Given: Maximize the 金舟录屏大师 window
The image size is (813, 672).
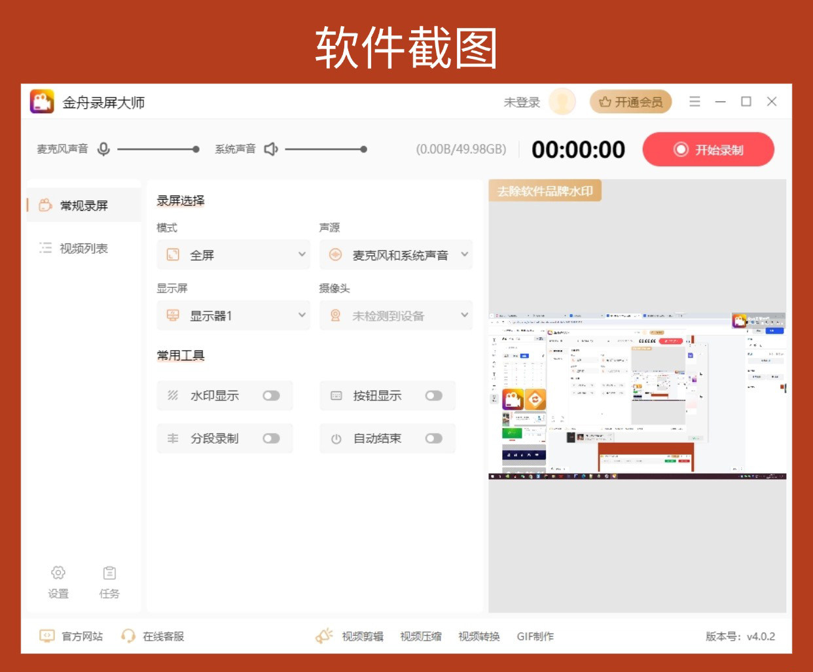Looking at the screenshot, I should coord(746,101).
